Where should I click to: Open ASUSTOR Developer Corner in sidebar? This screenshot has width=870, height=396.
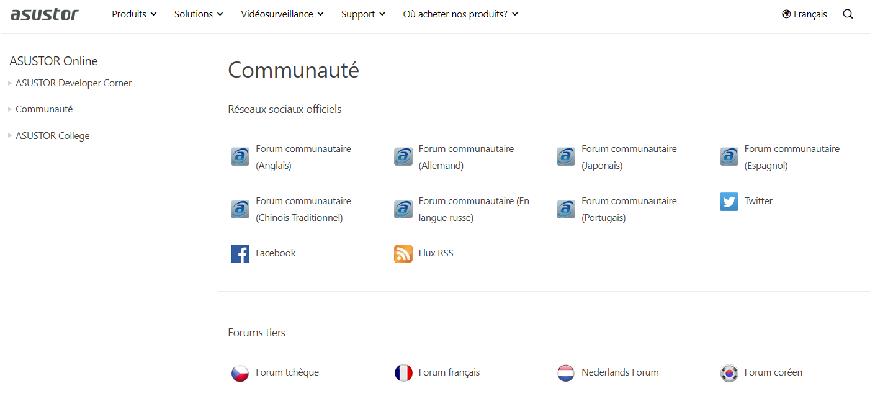click(74, 83)
